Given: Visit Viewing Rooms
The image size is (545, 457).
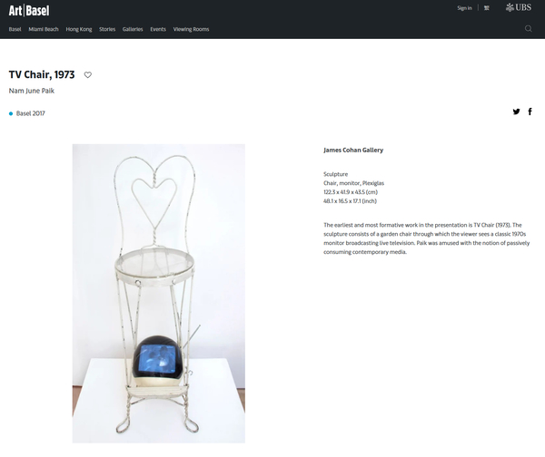Looking at the screenshot, I should (x=191, y=29).
